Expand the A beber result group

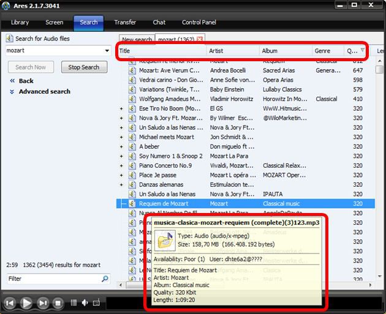(x=121, y=147)
